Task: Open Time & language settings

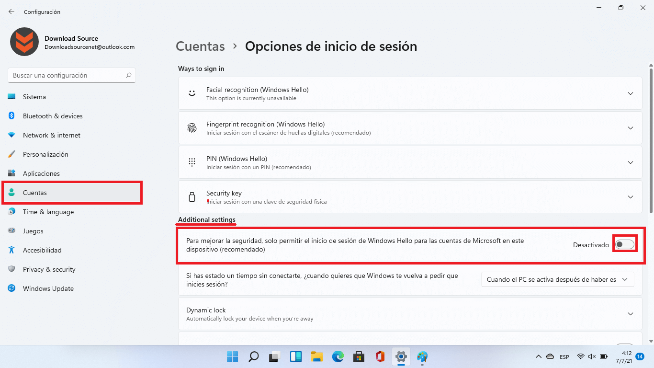Action: (72, 212)
